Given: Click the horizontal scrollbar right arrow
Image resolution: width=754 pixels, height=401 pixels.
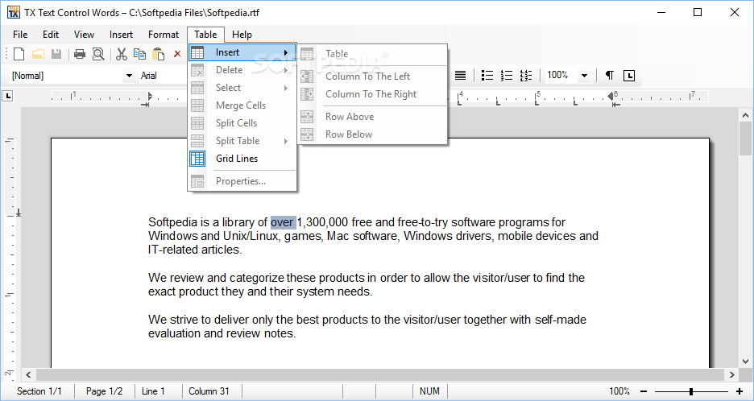Looking at the screenshot, I should click(x=732, y=374).
